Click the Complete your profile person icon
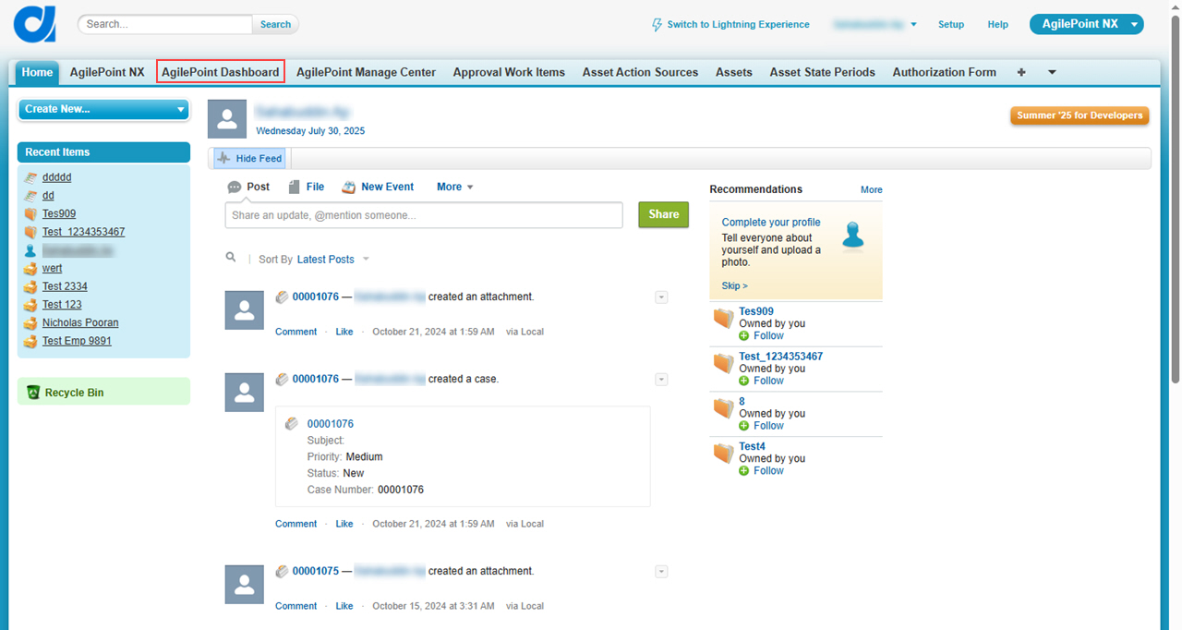The image size is (1182, 630). click(x=854, y=236)
